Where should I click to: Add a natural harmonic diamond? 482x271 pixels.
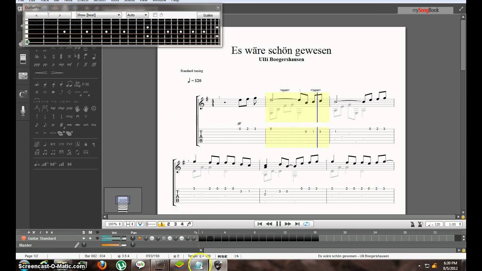pyautogui.click(x=45, y=92)
